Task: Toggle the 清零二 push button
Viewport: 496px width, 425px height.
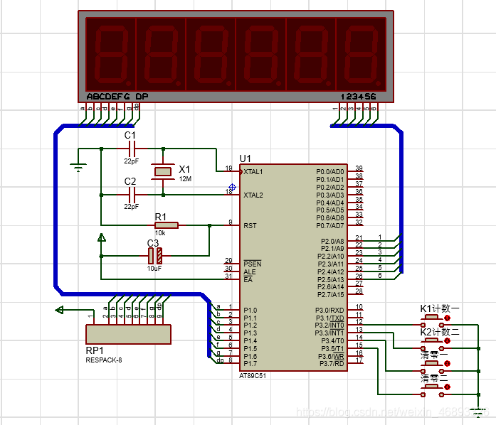Action: tap(432, 391)
